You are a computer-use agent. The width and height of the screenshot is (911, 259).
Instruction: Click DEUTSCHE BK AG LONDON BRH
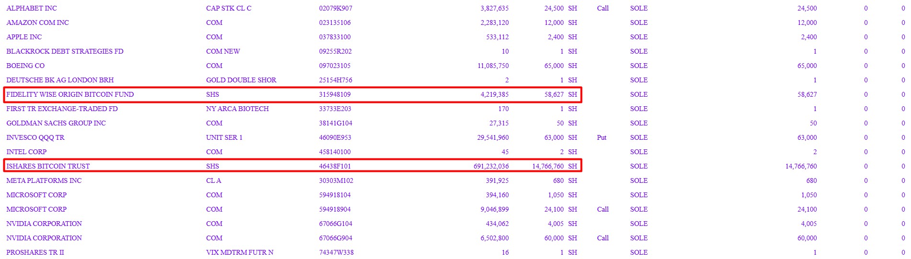(x=60, y=80)
